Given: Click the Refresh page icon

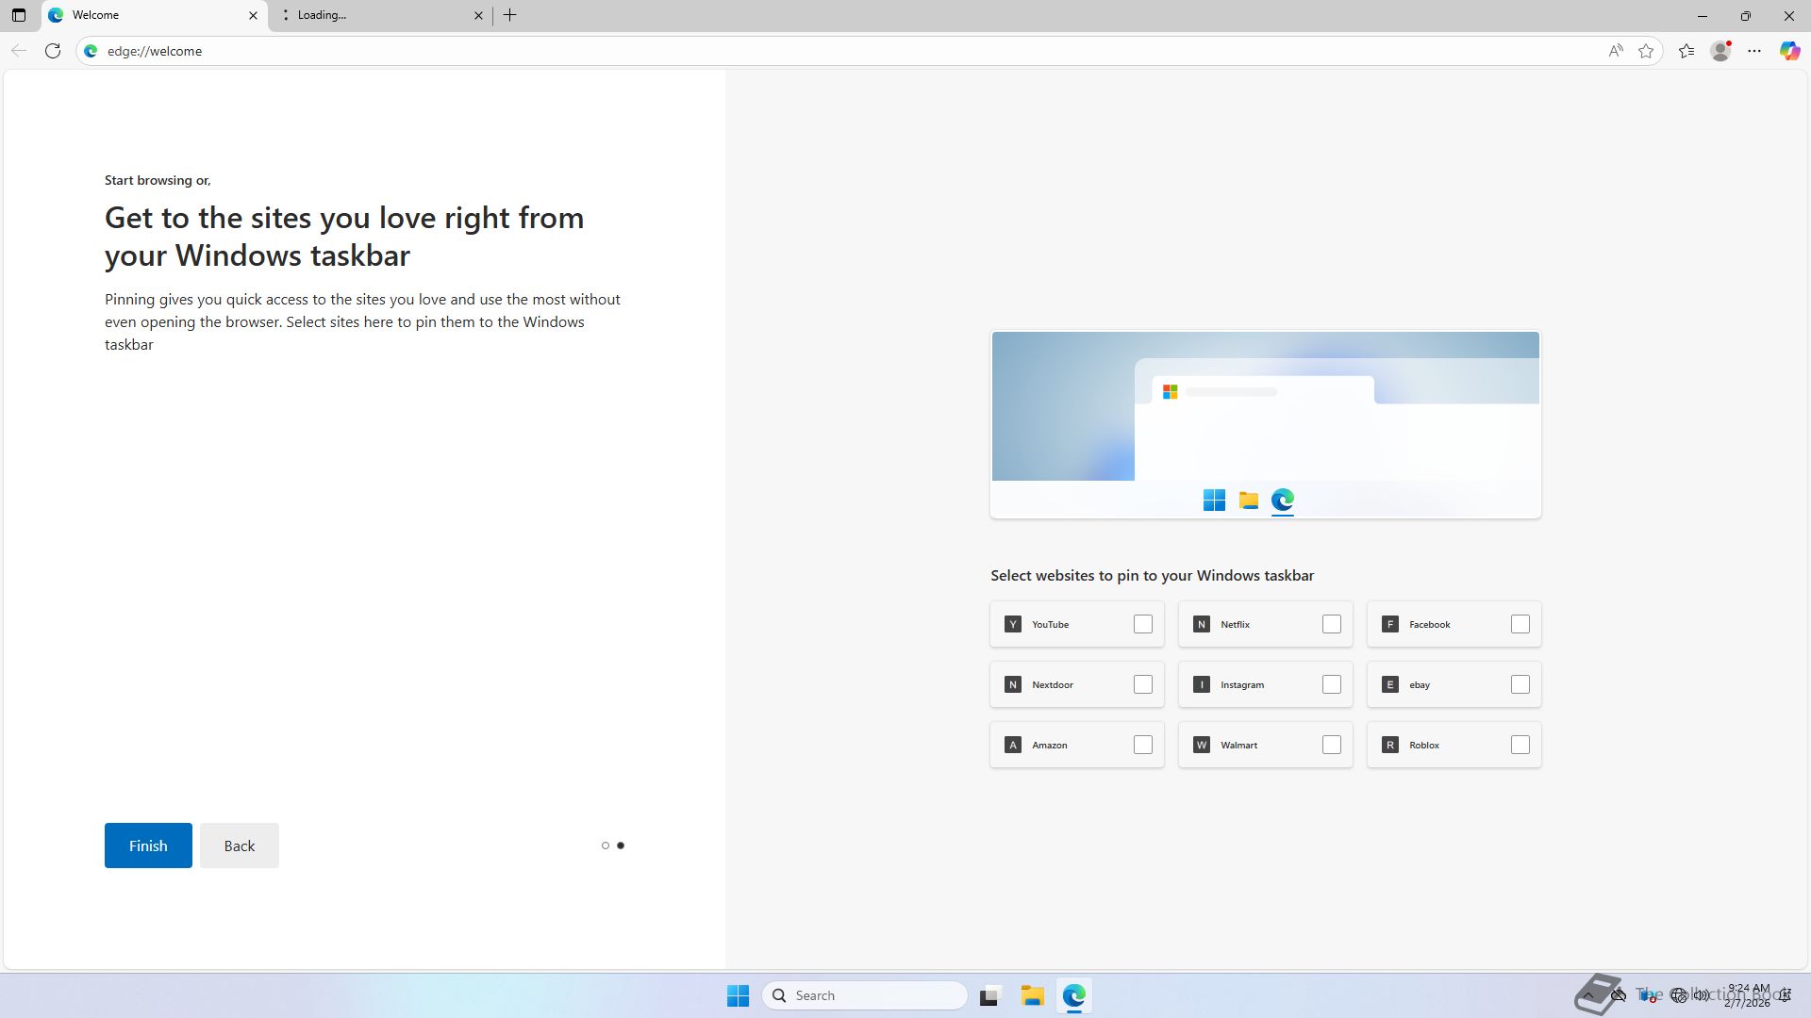Looking at the screenshot, I should click(x=53, y=51).
